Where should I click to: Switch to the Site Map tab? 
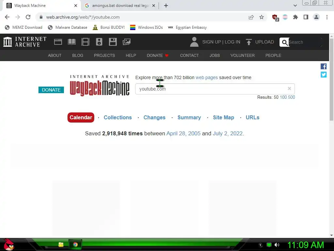coord(223,117)
